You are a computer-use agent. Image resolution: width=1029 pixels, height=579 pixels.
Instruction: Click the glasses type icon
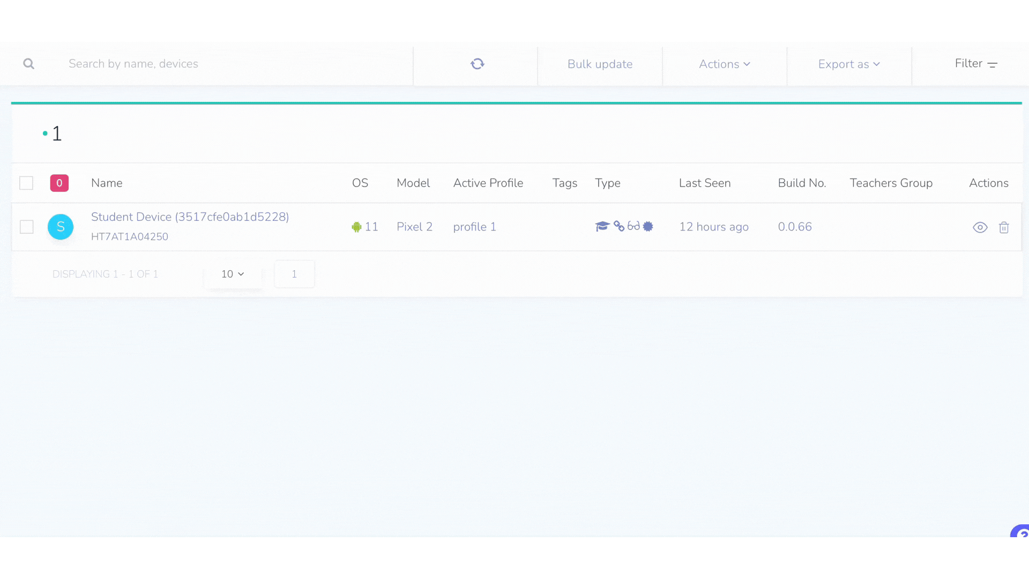tap(633, 226)
